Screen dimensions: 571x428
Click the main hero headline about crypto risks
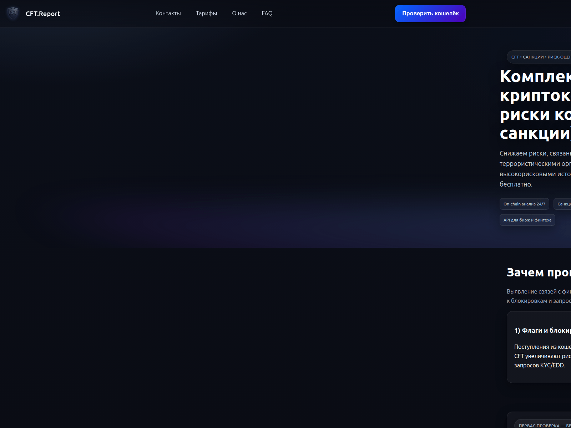535,105
